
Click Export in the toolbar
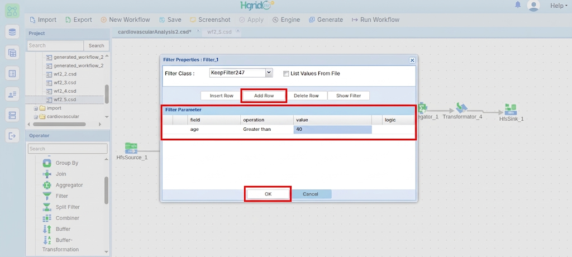point(78,20)
